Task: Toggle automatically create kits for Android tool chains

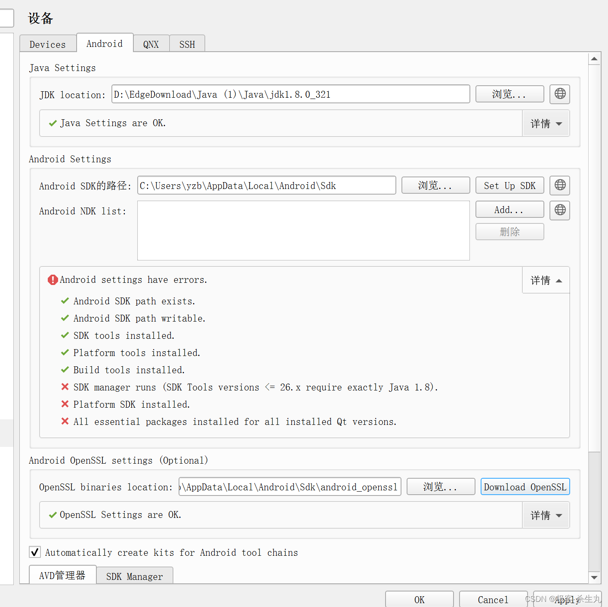Action: click(34, 552)
